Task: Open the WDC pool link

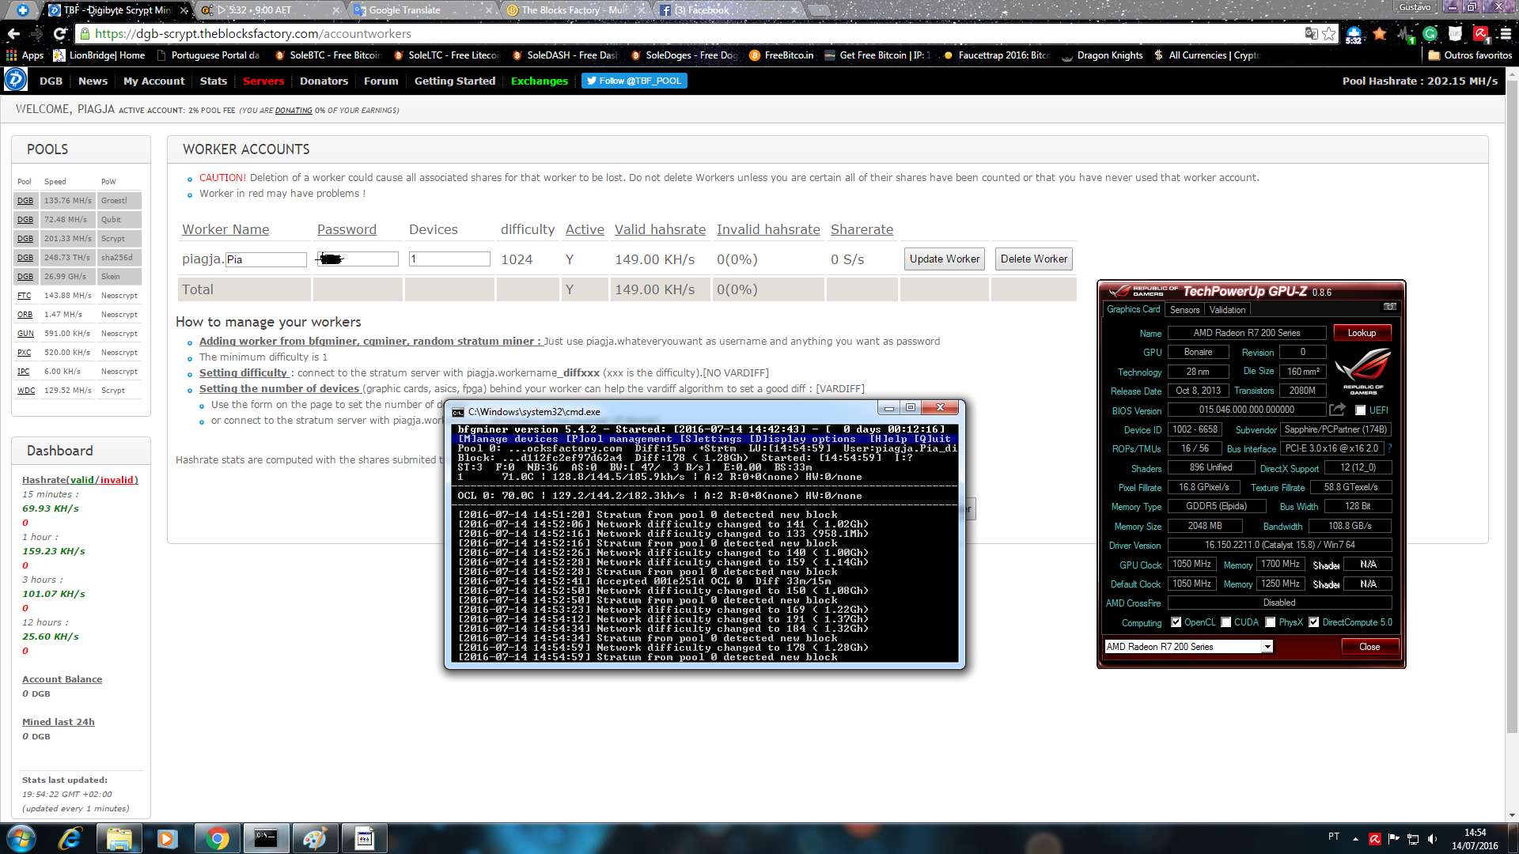Action: click(x=26, y=391)
